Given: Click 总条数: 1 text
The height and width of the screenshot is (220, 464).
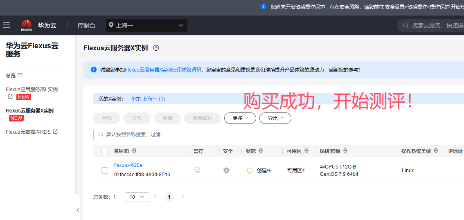Looking at the screenshot, I should tap(104, 197).
